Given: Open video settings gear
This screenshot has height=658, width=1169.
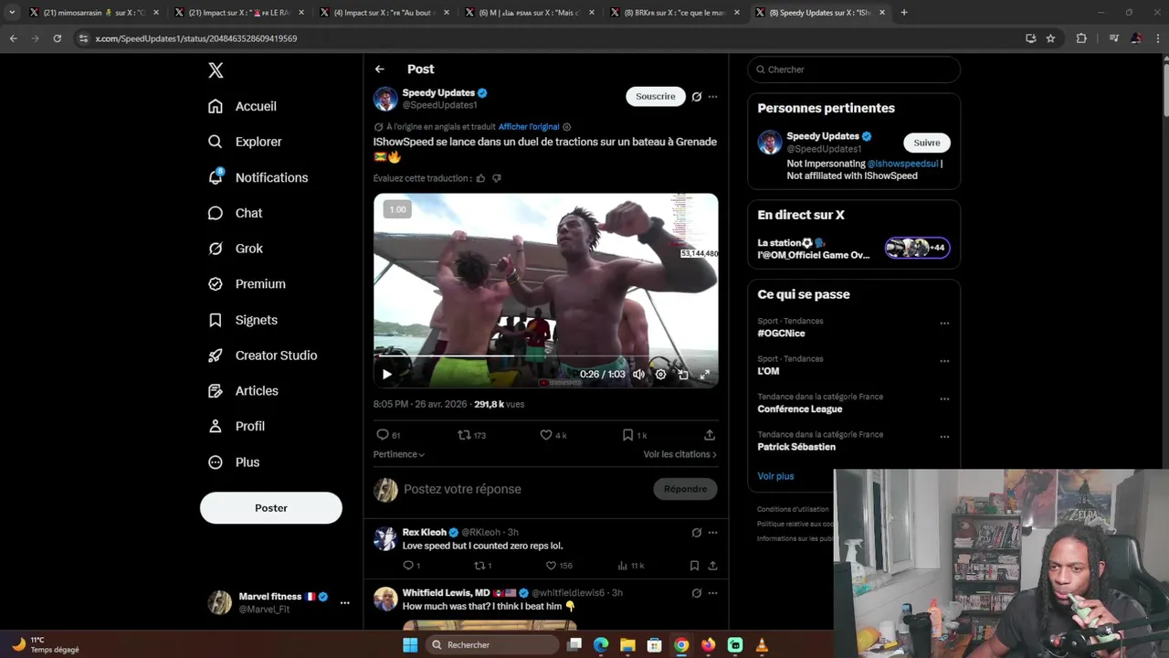Looking at the screenshot, I should (661, 374).
